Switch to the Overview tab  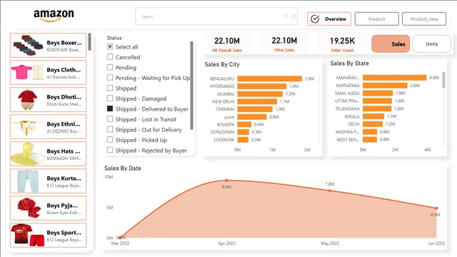pyautogui.click(x=329, y=19)
